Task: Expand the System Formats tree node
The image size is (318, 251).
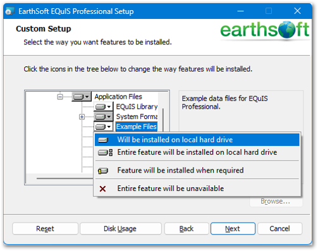Action: point(82,117)
